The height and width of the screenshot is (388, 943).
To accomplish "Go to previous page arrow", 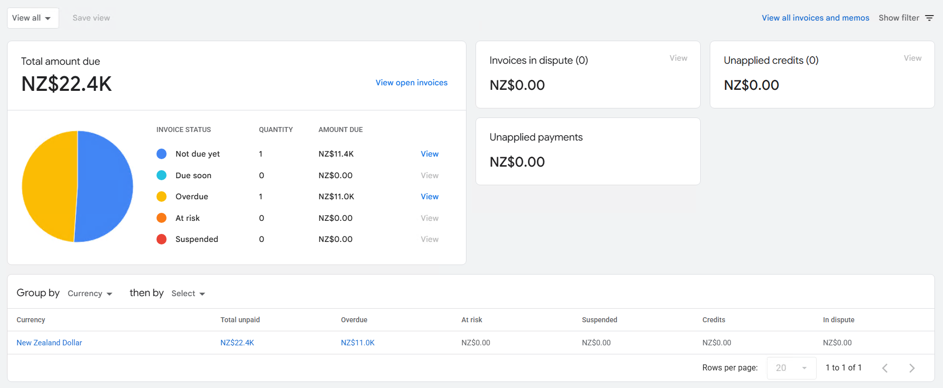I will point(885,368).
